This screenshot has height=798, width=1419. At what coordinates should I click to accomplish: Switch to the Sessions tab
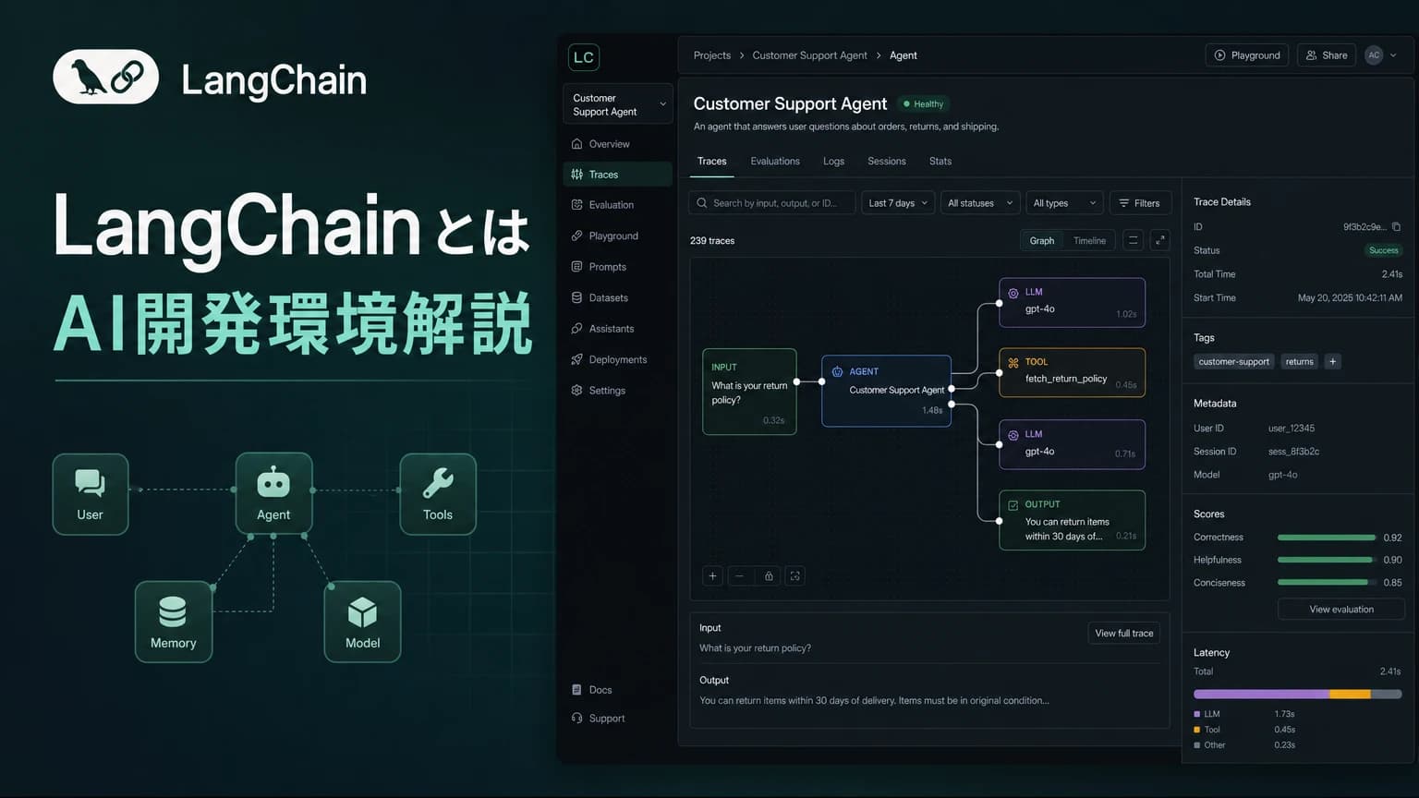pos(887,162)
